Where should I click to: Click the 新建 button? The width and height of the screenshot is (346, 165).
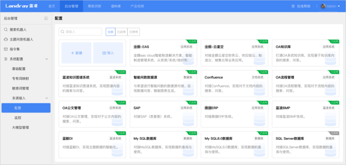tap(76, 53)
